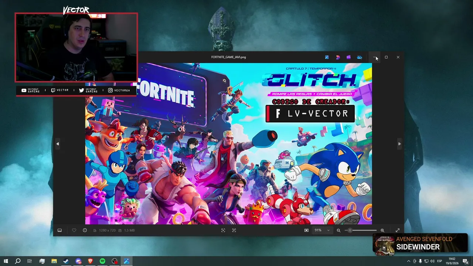Maximize the Photos window
The height and width of the screenshot is (266, 473).
pos(386,57)
